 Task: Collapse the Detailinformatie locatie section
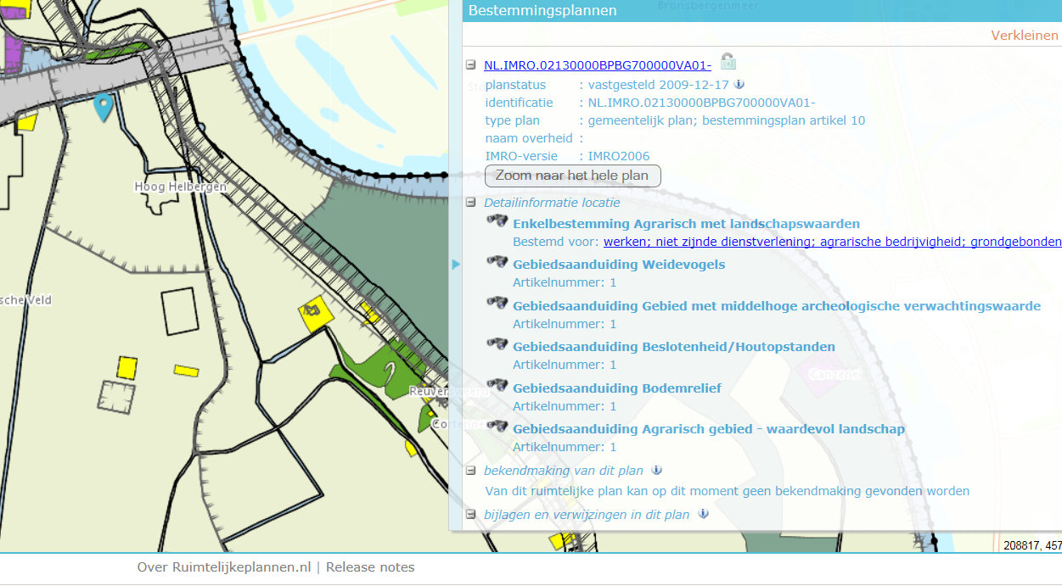pos(470,203)
